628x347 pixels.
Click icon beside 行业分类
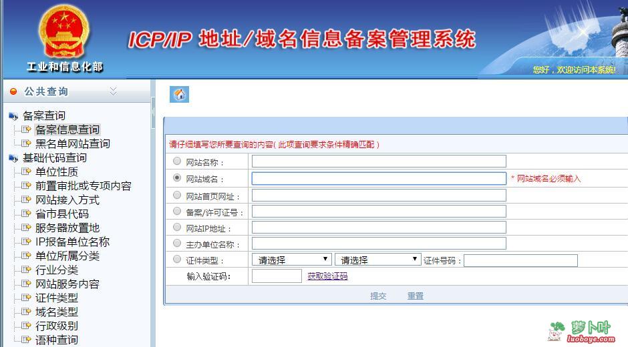pyautogui.click(x=27, y=270)
